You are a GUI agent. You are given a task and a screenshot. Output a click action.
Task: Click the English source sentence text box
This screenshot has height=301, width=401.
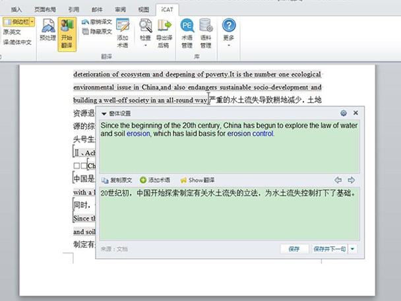(x=230, y=147)
